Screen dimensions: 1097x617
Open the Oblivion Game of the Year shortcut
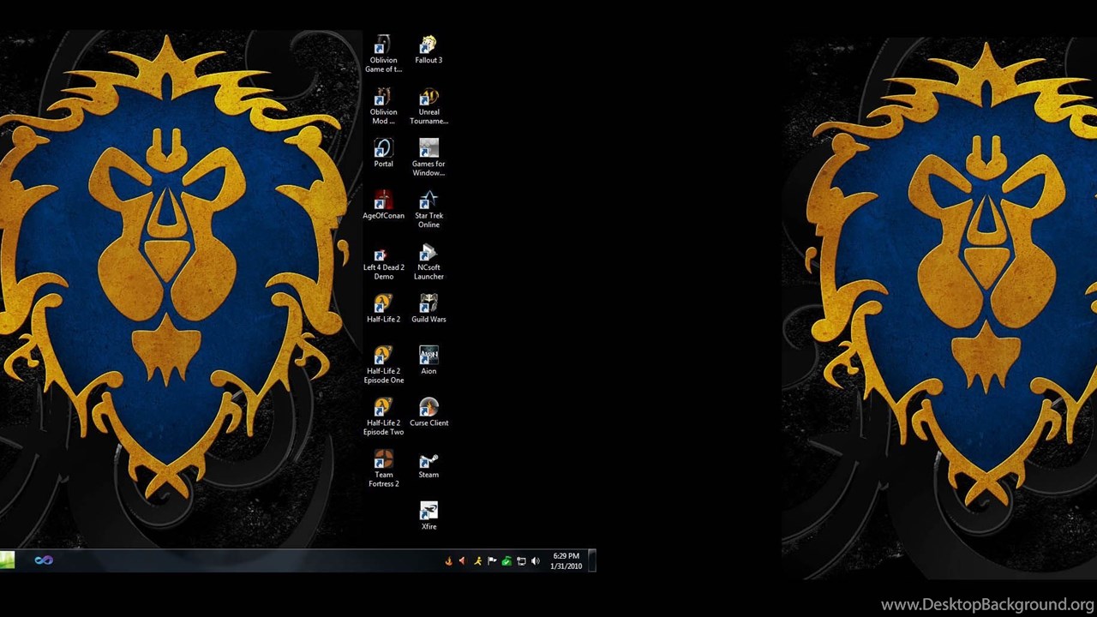(x=383, y=54)
